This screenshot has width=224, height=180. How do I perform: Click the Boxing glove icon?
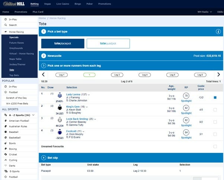[x=6, y=149]
